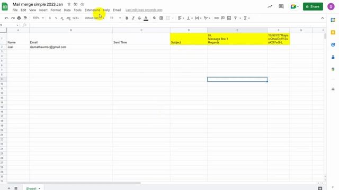Open the Functions sigma dropdown
339x190 pixels.
click(246, 18)
